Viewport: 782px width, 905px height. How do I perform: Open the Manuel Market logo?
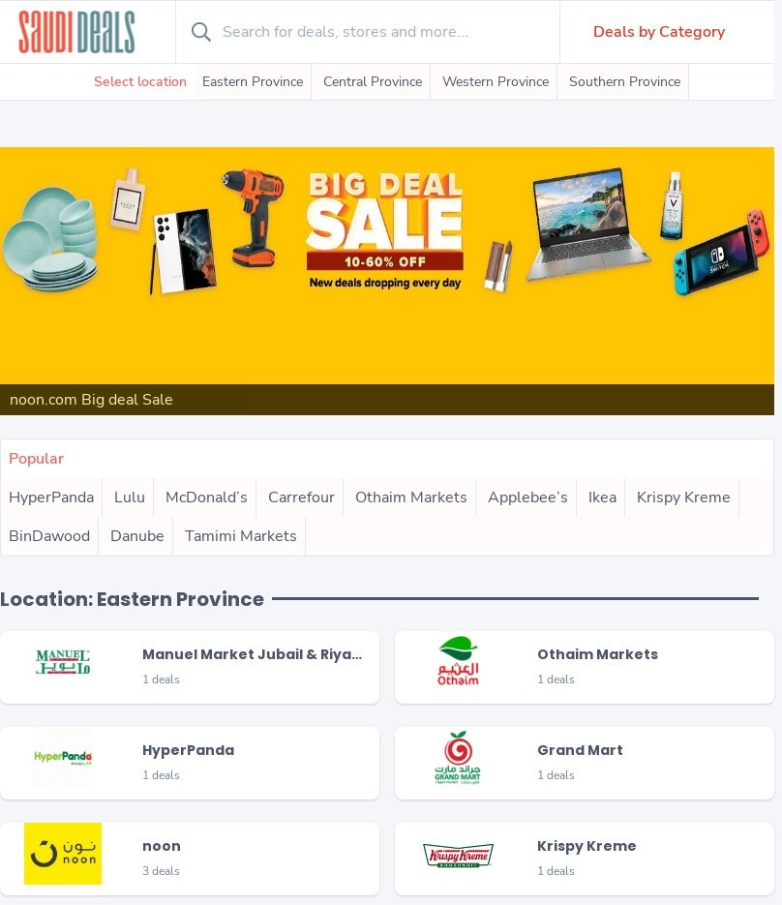pyautogui.click(x=63, y=662)
